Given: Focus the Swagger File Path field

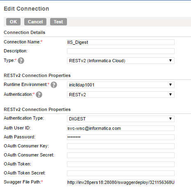Looking at the screenshot, I should 121,182.
